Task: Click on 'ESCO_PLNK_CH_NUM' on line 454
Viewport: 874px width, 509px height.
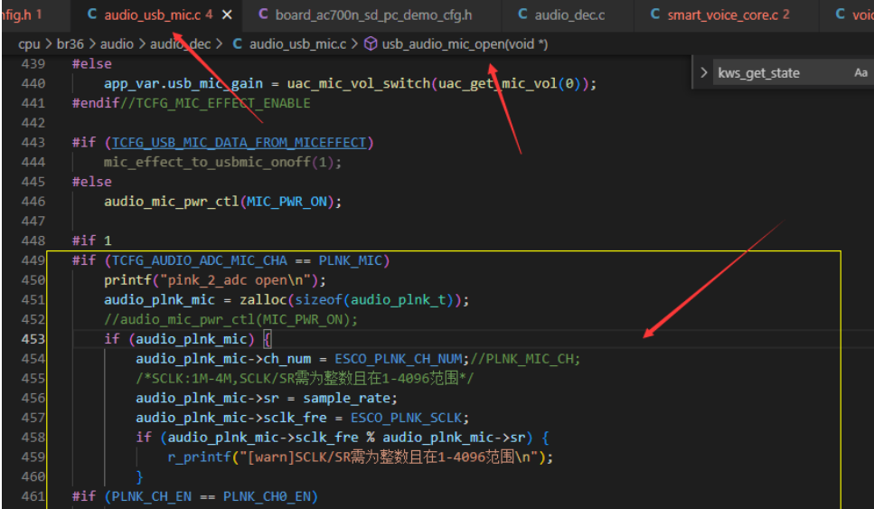Action: click(x=398, y=359)
